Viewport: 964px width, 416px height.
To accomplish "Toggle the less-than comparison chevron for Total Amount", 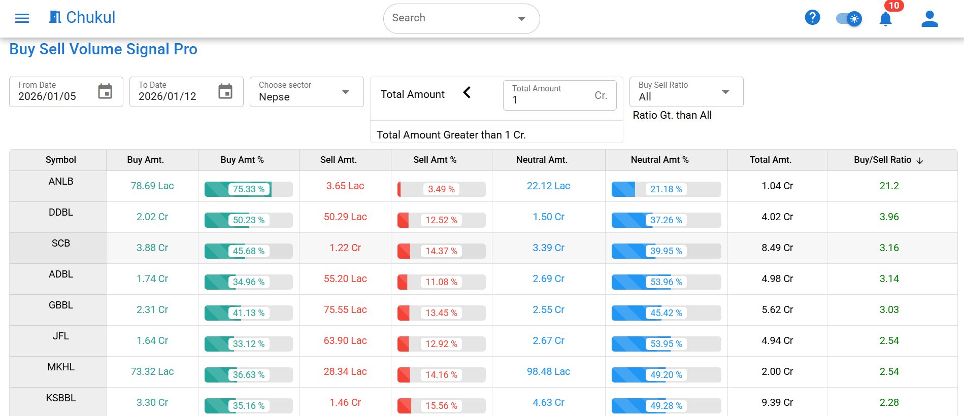I will [x=467, y=92].
